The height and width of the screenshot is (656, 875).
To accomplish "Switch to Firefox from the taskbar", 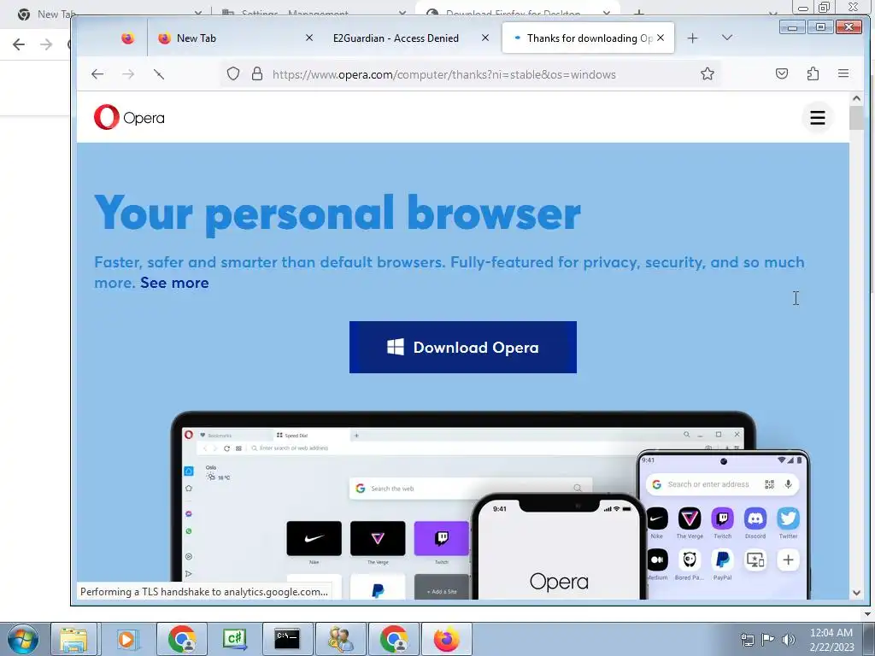I will (446, 639).
